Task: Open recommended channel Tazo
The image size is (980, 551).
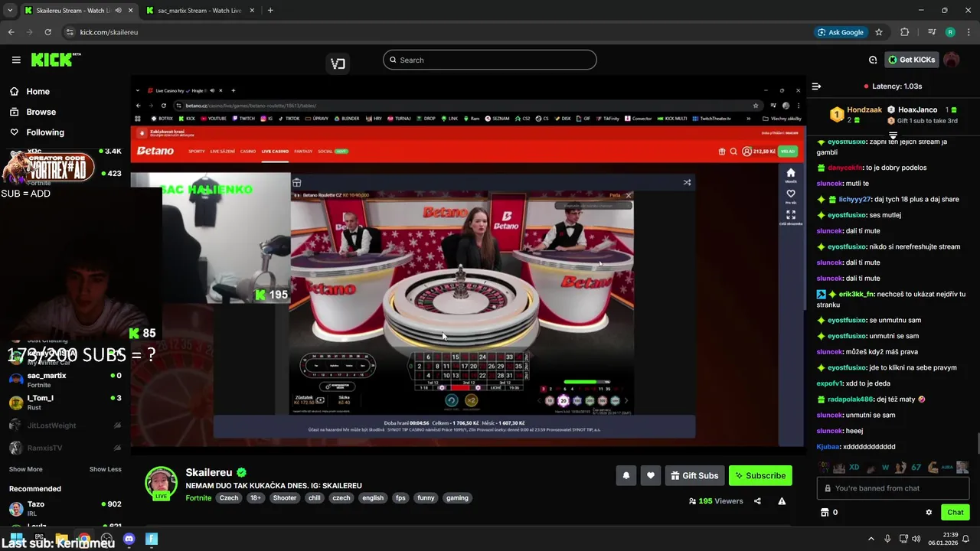Action: pyautogui.click(x=65, y=509)
